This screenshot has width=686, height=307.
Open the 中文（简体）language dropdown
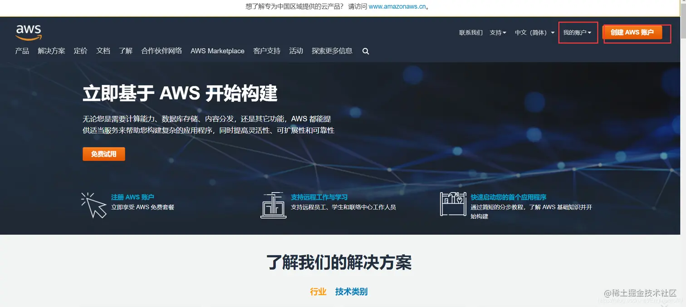tap(534, 32)
